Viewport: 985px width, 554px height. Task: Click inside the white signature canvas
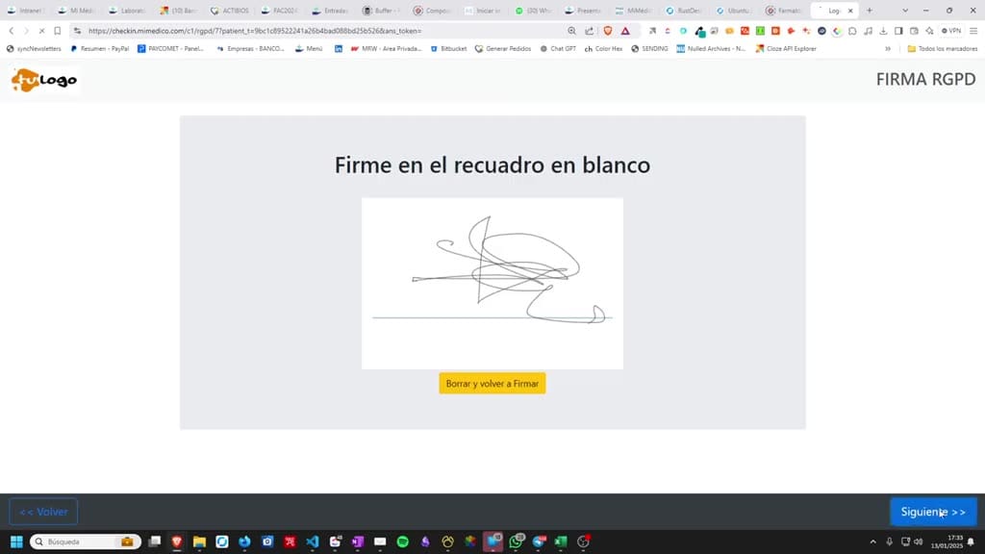[x=492, y=284]
